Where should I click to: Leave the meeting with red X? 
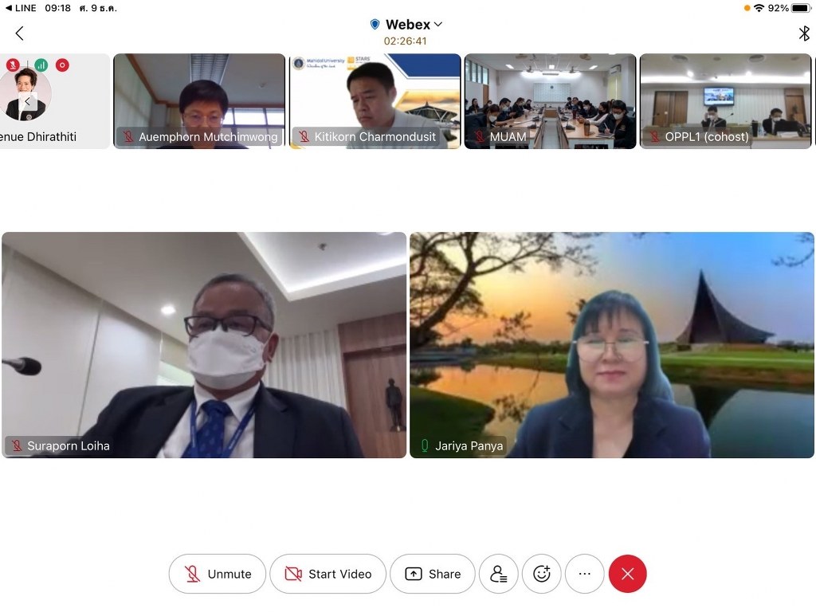tap(628, 574)
